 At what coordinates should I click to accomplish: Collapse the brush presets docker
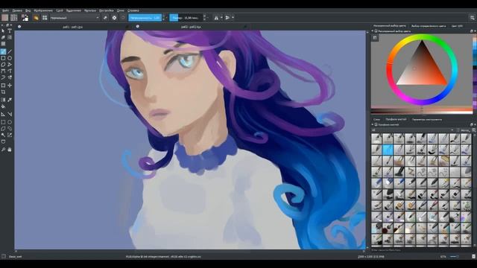coord(373,124)
